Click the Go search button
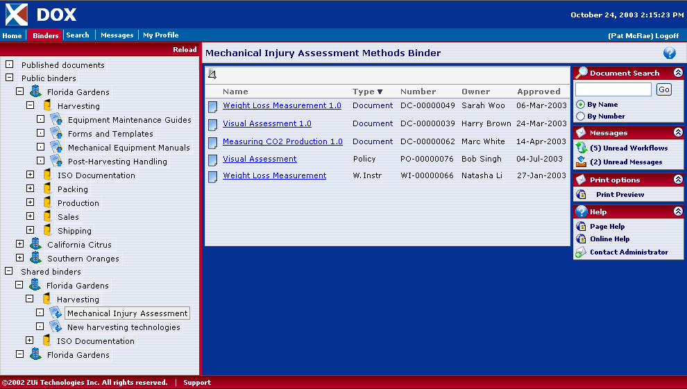Image resolution: width=687 pixels, height=389 pixels. click(664, 89)
